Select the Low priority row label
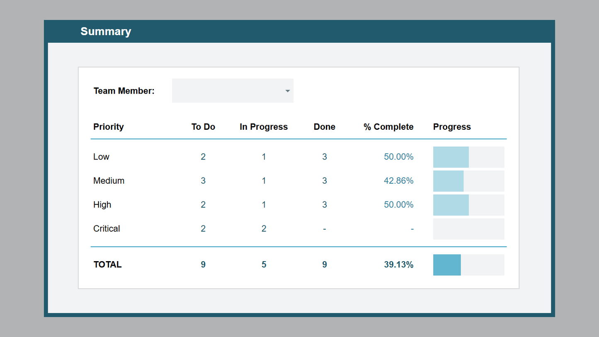 tap(102, 157)
